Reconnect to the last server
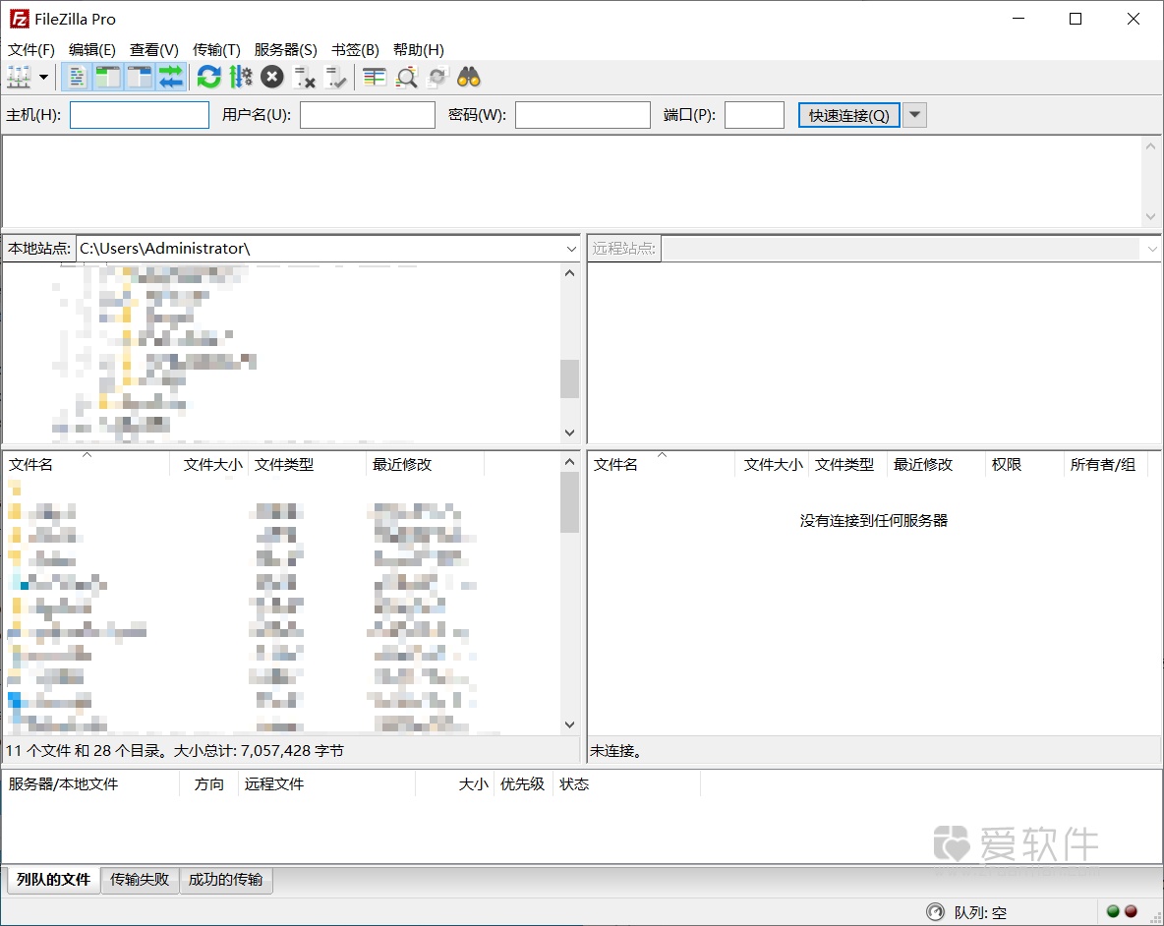This screenshot has height=926, width=1164. pyautogui.click(x=335, y=77)
